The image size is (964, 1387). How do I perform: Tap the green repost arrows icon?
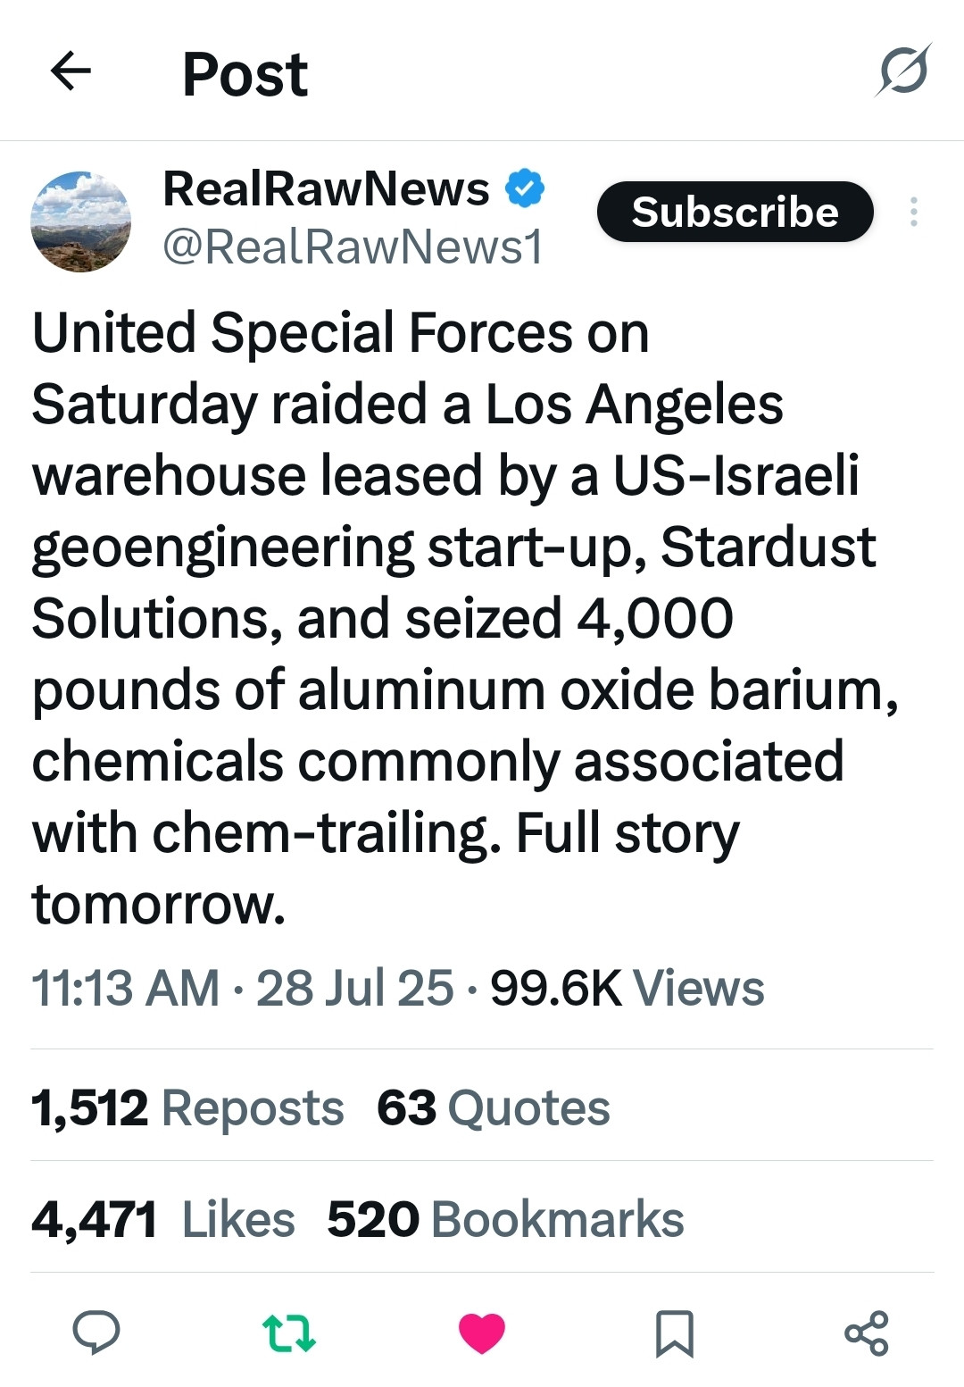pyautogui.click(x=289, y=1333)
